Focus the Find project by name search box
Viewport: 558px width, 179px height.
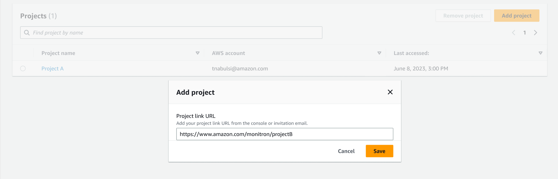click(171, 33)
